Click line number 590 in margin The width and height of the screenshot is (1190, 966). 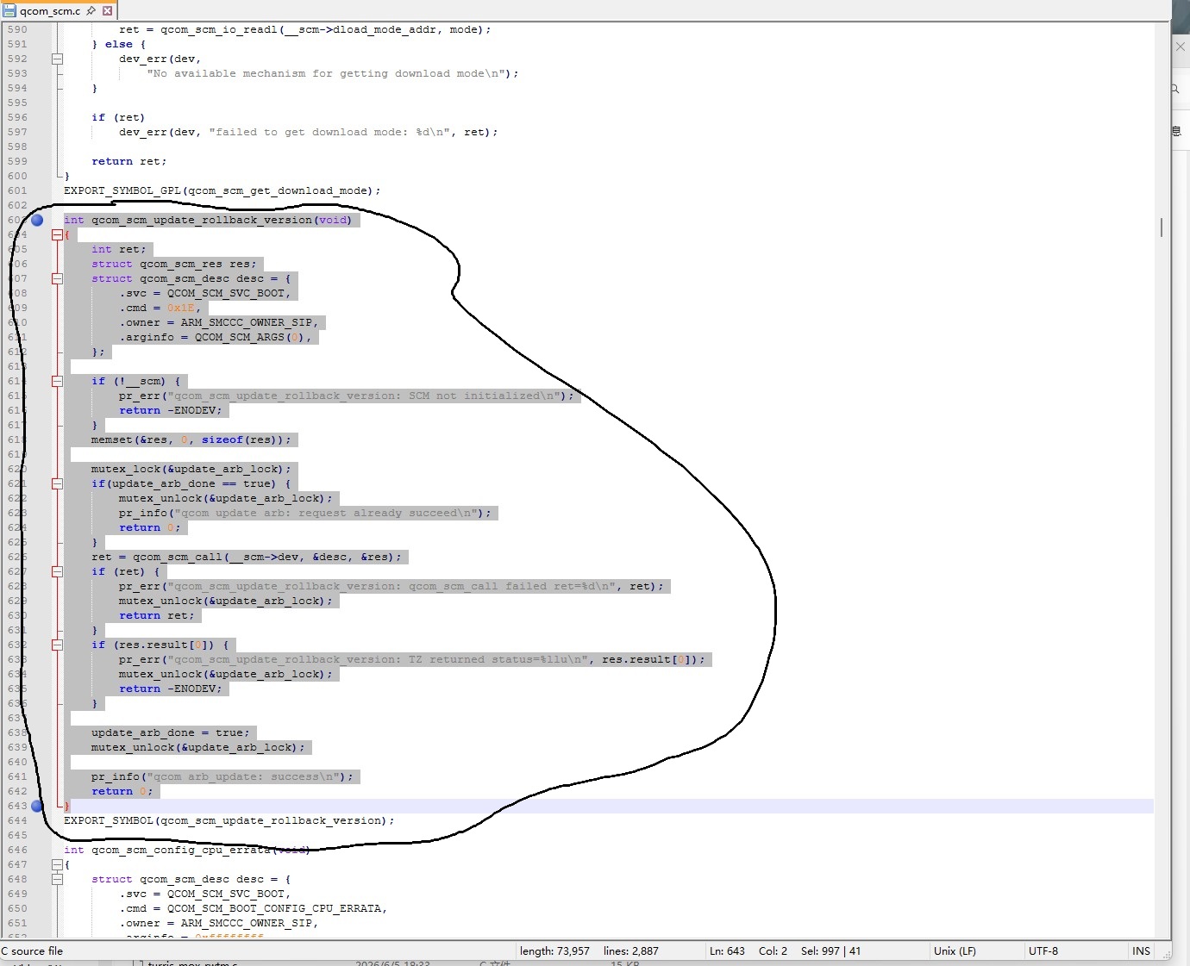click(x=17, y=29)
